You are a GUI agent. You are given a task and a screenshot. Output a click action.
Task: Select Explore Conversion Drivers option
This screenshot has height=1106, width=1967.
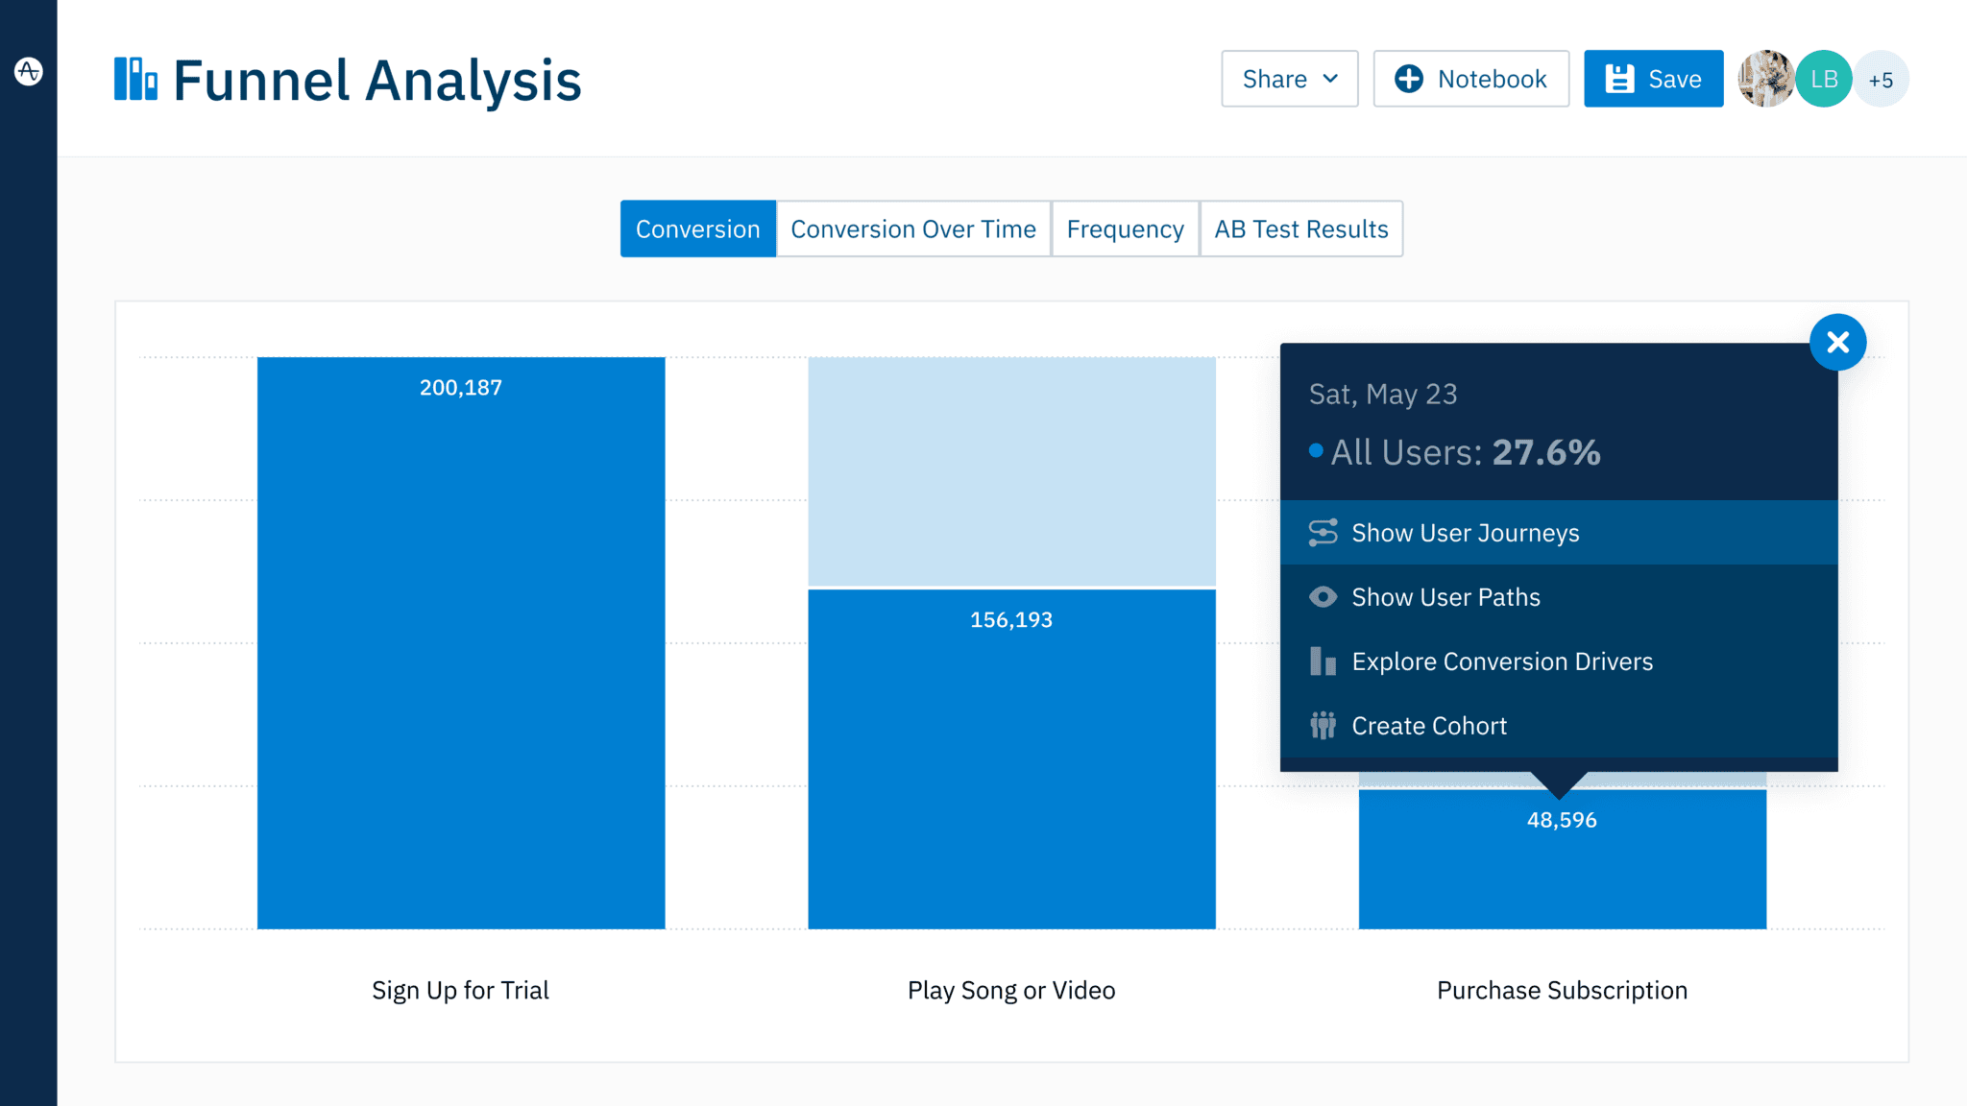coord(1501,661)
